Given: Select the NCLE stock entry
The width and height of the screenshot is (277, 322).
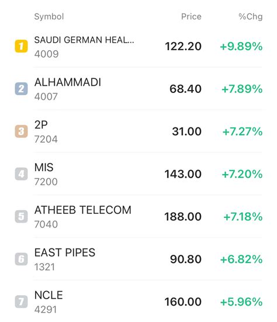Looking at the screenshot, I should 138,302.
